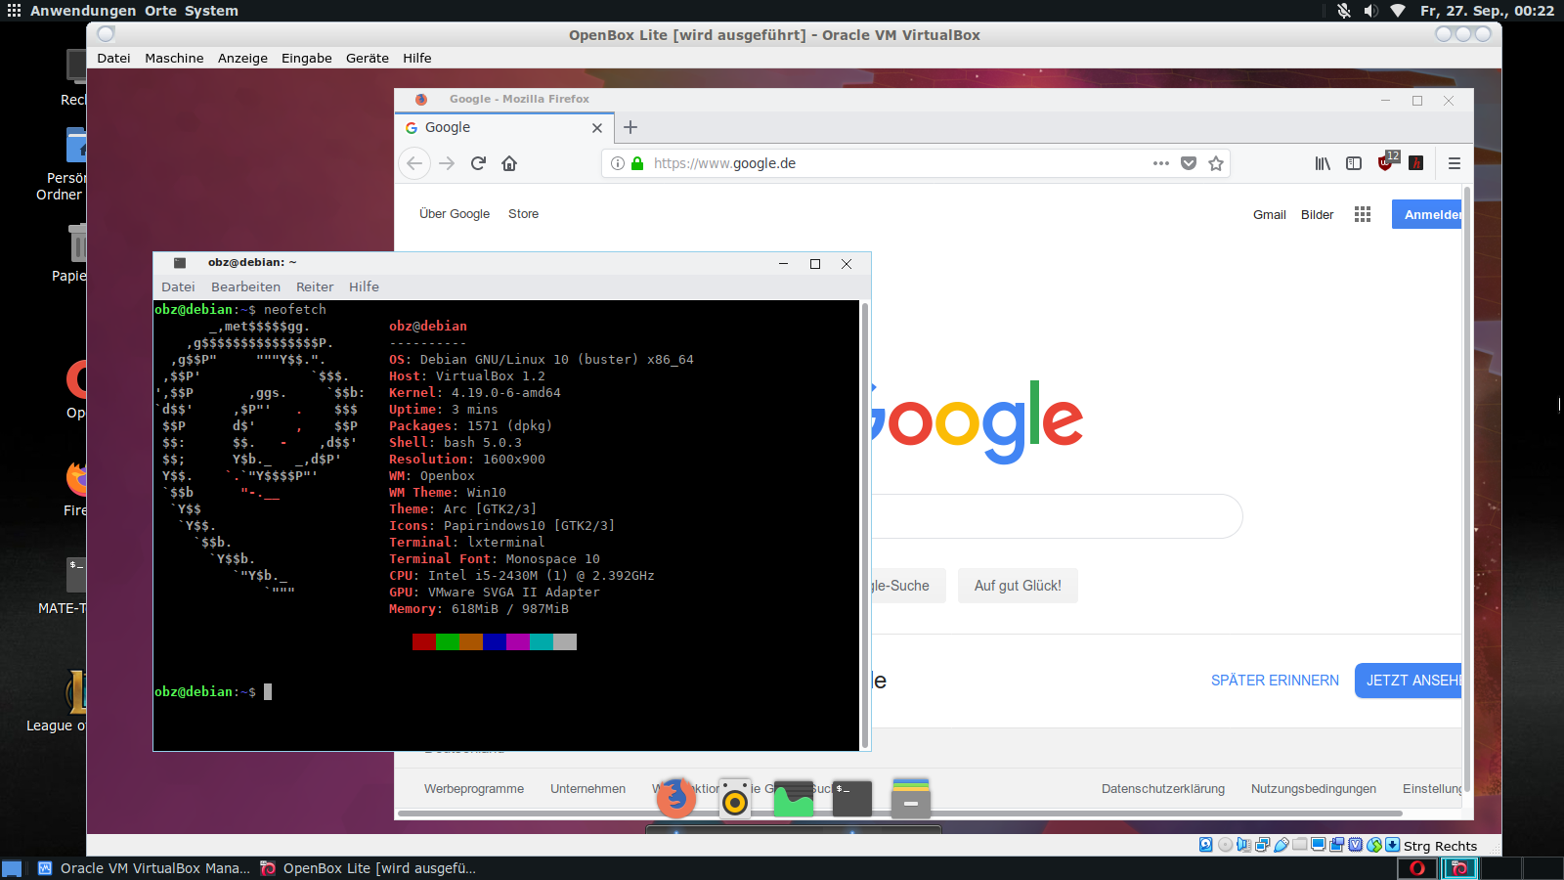Open the Bilder link on Google
Screen dimensions: 1564x880
pyautogui.click(x=1317, y=215)
